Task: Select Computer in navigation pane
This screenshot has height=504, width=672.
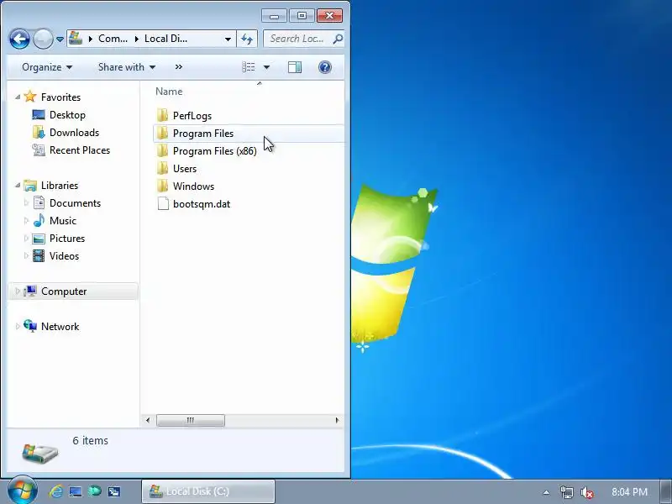Action: (64, 291)
